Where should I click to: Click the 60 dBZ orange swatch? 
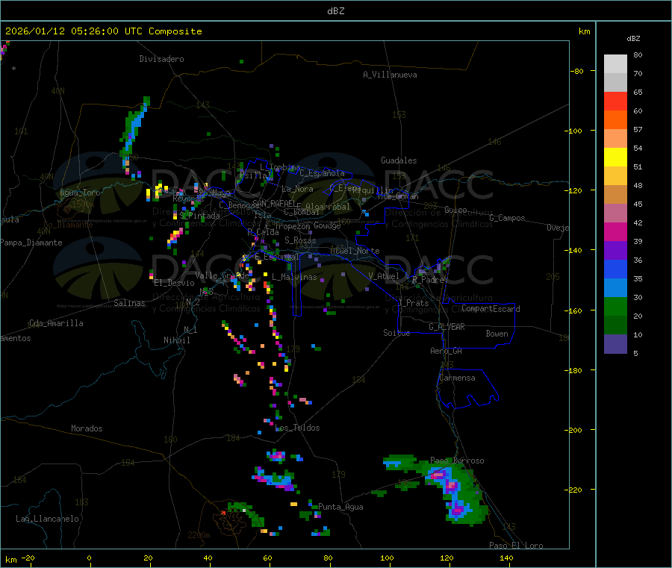coord(615,120)
